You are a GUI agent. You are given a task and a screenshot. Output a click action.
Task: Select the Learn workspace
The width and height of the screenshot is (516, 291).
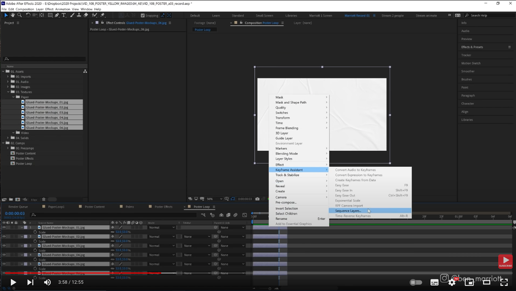[x=215, y=16]
